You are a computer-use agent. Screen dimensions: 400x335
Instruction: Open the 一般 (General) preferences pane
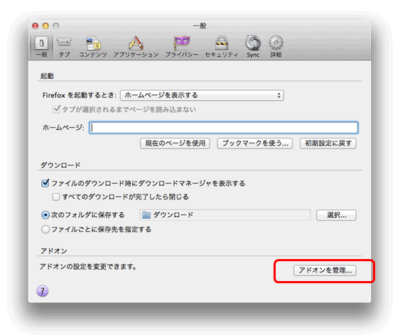[x=41, y=46]
